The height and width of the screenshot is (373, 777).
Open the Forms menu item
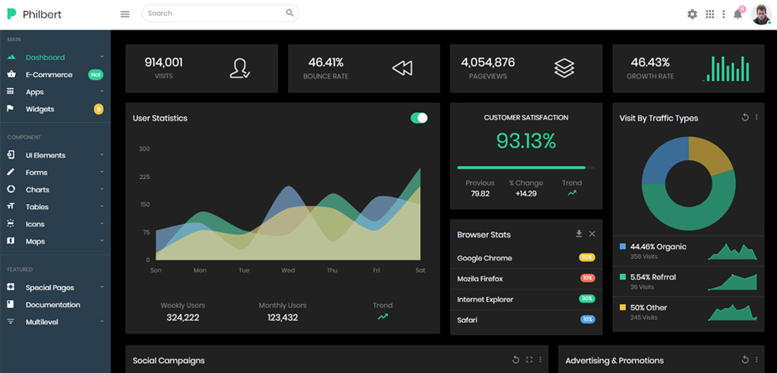tap(55, 172)
